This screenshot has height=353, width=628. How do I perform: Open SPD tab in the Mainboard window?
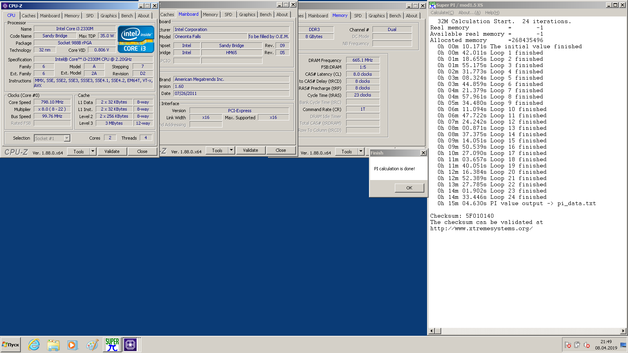tap(228, 15)
